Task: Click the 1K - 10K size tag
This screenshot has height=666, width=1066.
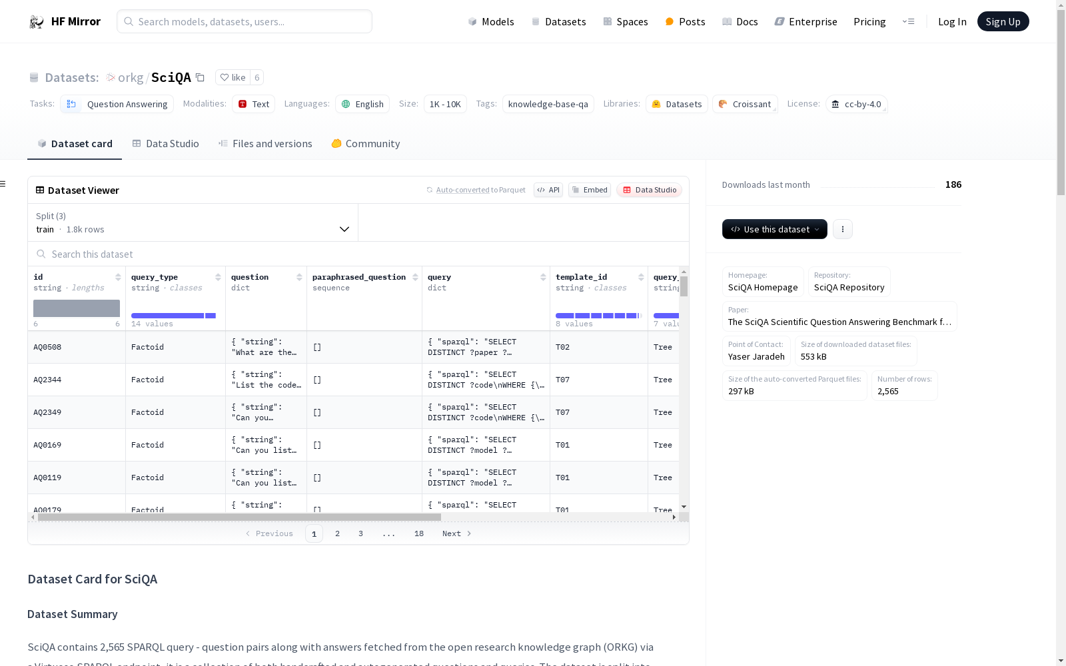Action: coord(445,104)
